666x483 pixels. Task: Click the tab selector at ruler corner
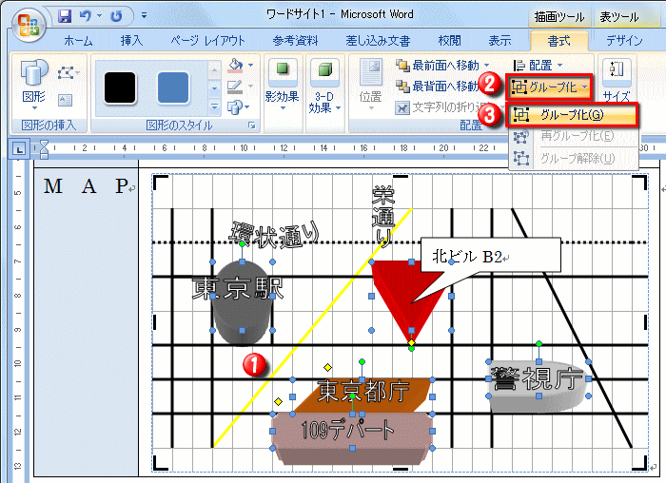[19, 148]
